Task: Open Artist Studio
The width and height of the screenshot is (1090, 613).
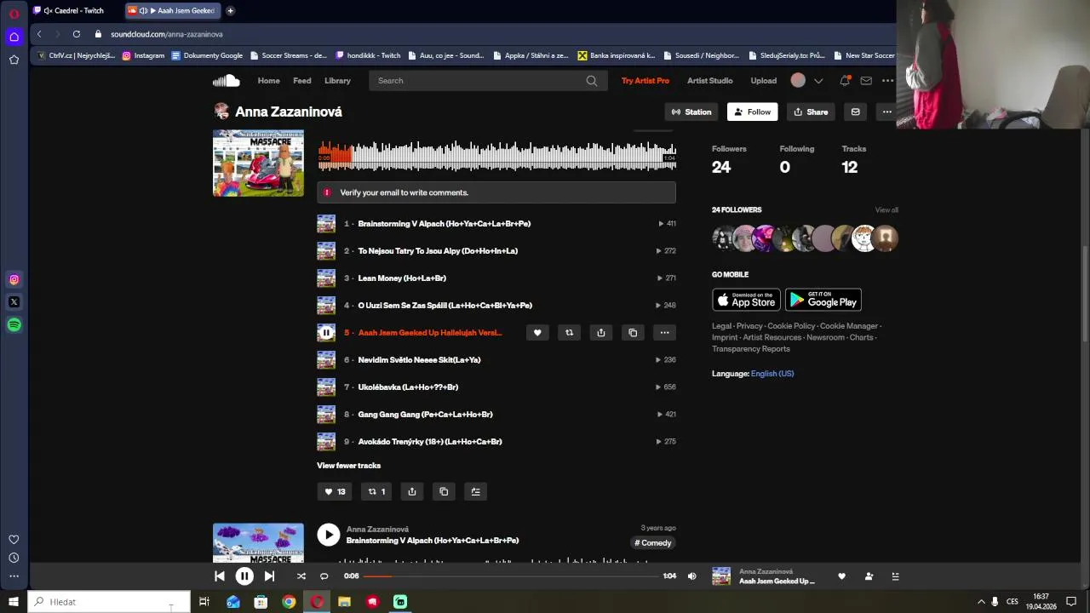Action: click(x=710, y=81)
